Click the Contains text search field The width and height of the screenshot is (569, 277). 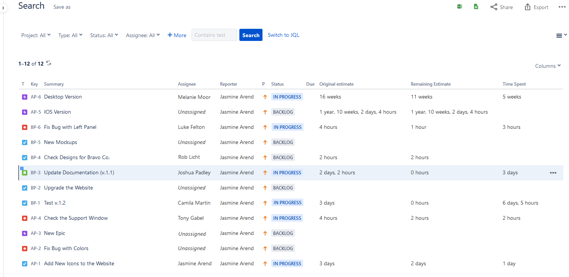[x=214, y=35]
